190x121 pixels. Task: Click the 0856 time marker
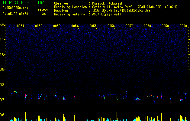coord(111,26)
